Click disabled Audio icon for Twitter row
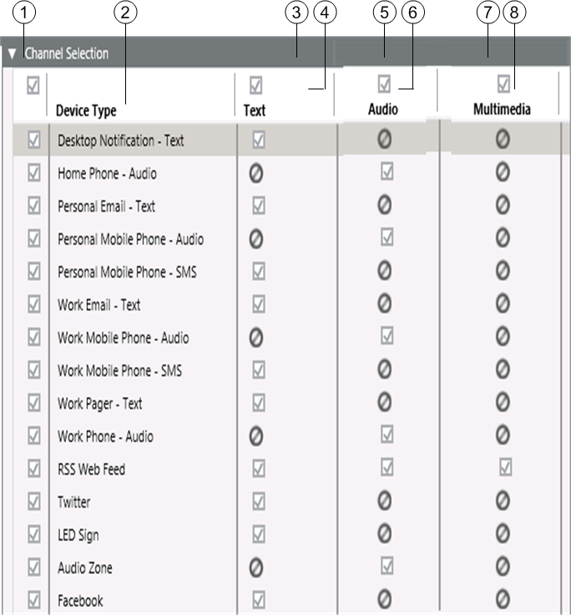The width and height of the screenshot is (571, 615). point(385,502)
